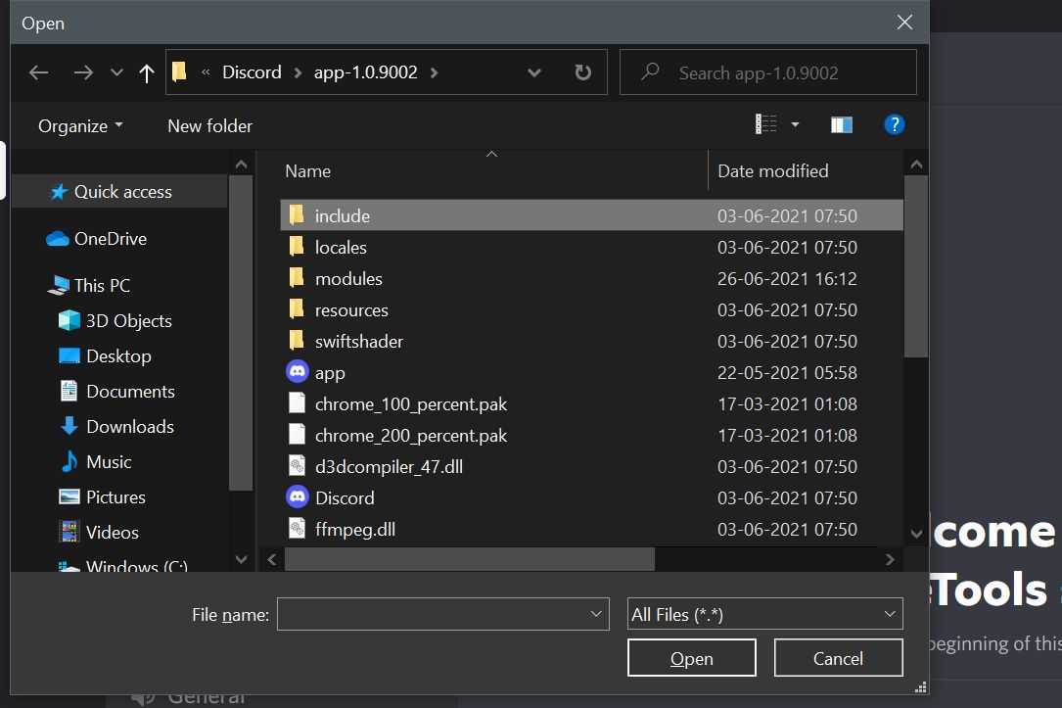Open recent locations dropdown arrow
Screen dimensions: 1062x708
116,72
